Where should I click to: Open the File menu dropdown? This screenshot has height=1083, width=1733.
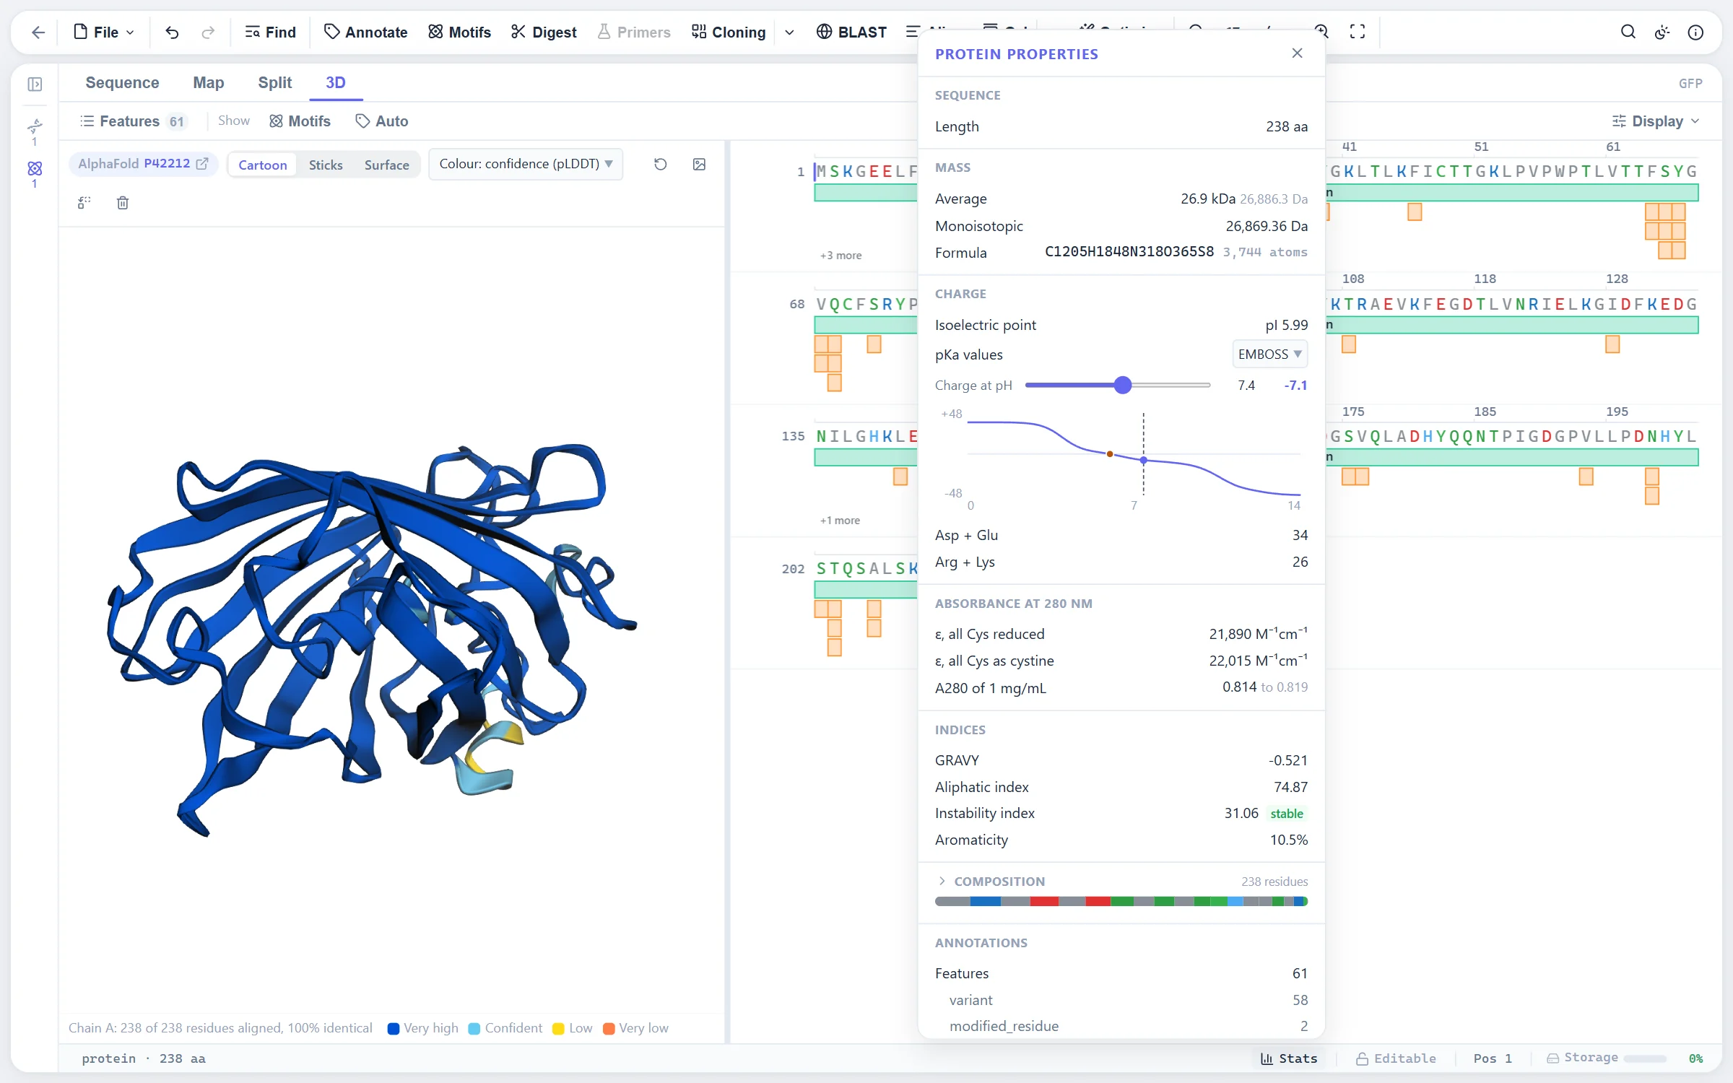pyautogui.click(x=105, y=32)
